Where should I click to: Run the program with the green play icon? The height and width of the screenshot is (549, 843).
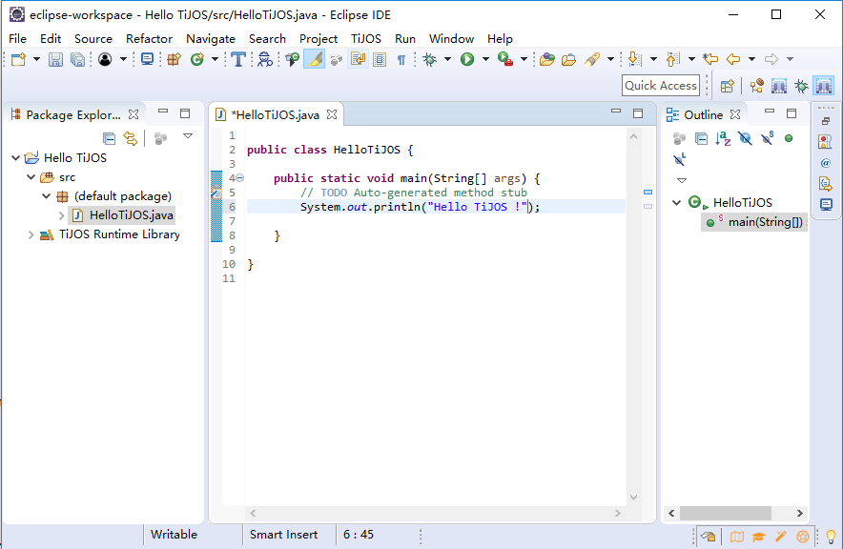pos(467,59)
